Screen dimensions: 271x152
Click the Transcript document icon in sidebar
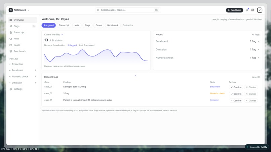point(11,32)
